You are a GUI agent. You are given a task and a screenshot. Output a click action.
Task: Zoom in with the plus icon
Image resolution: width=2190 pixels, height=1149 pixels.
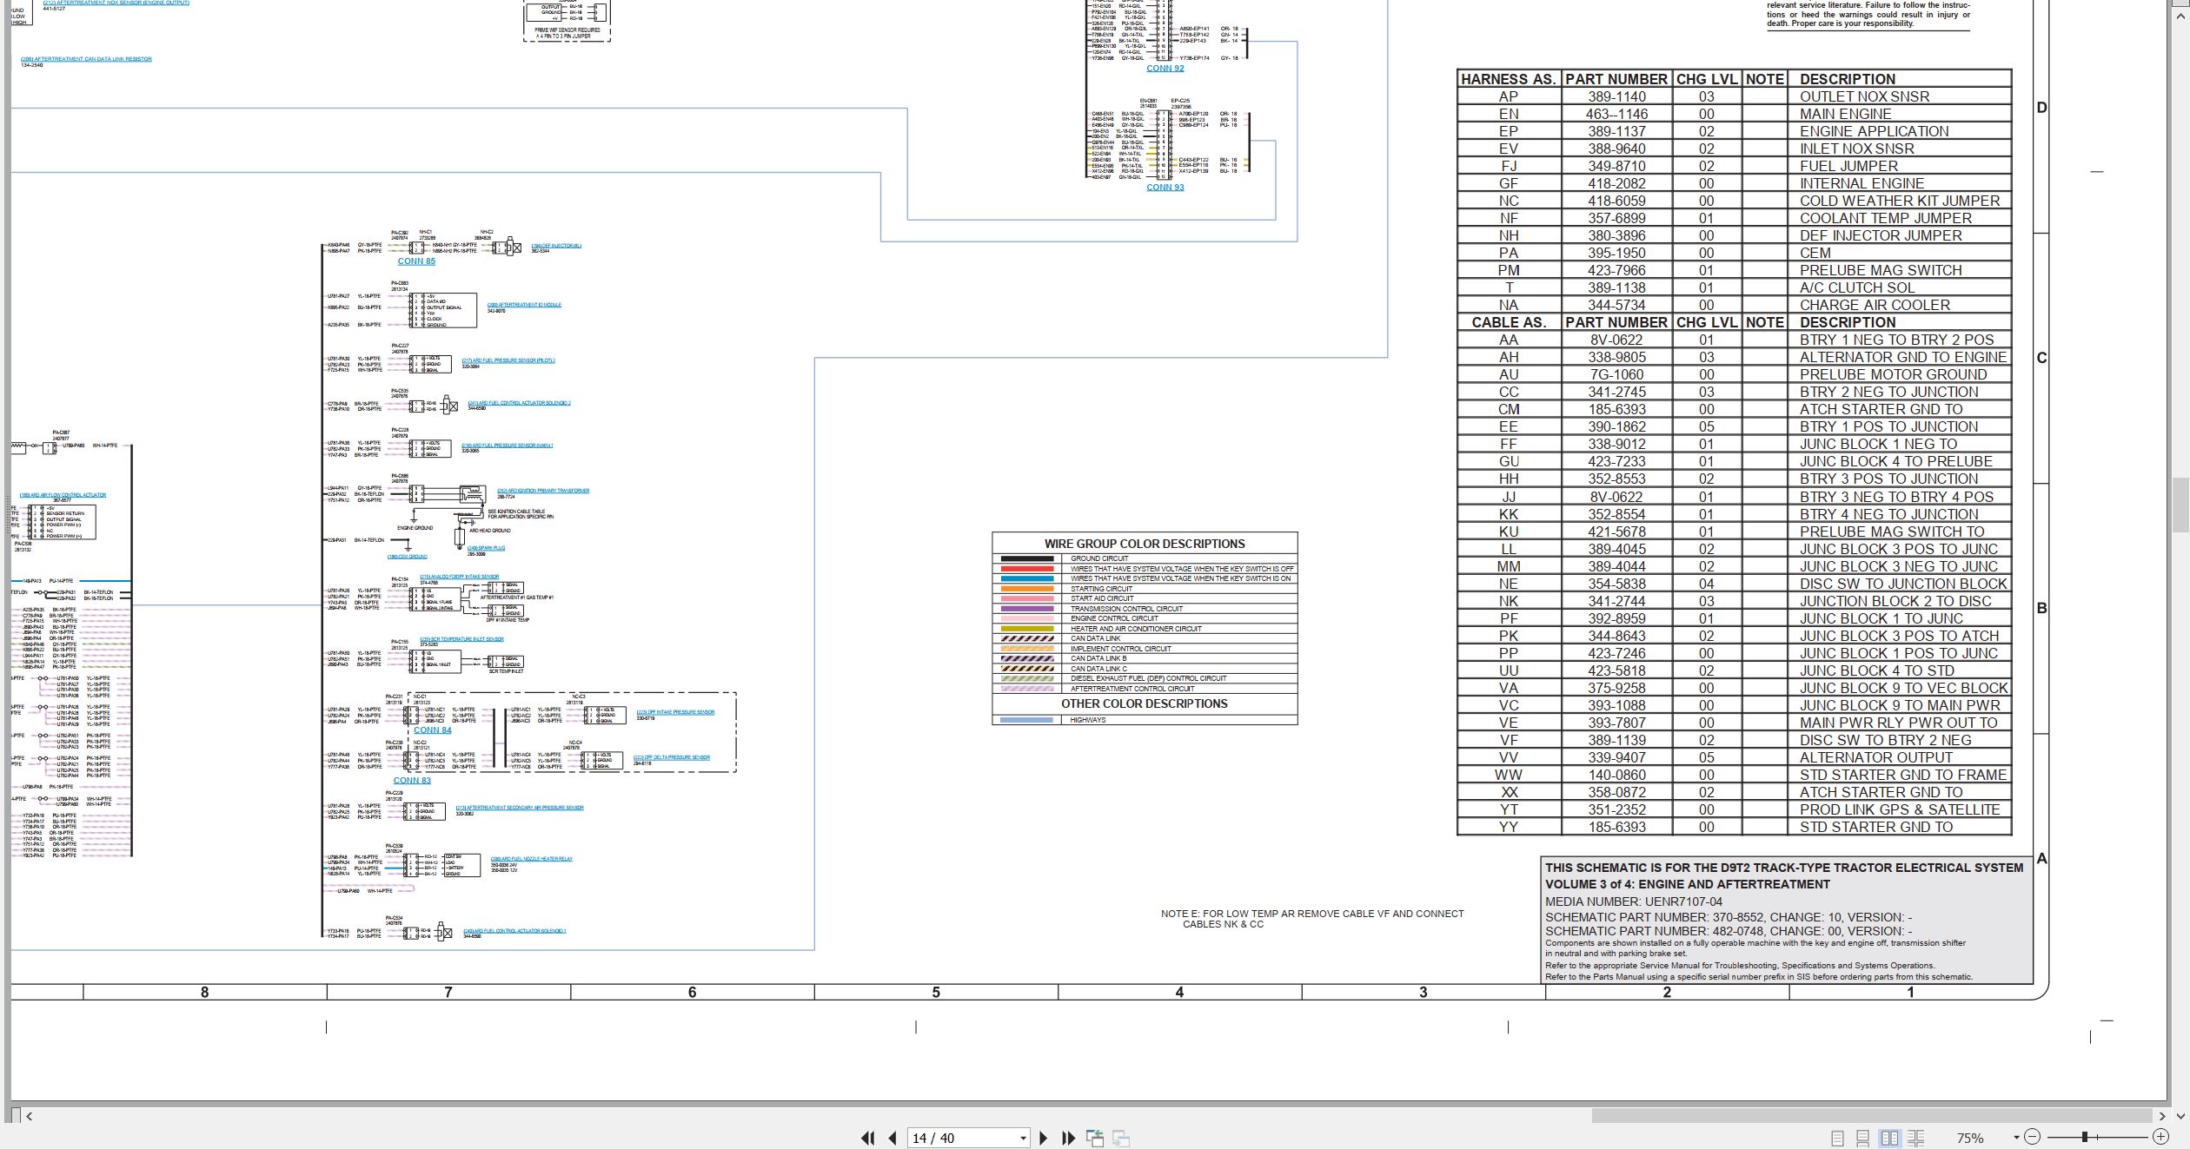(x=2160, y=1137)
